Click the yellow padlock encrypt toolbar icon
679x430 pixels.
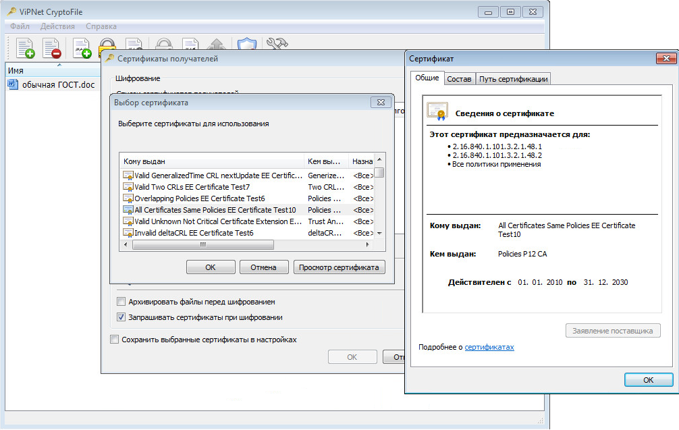pyautogui.click(x=107, y=45)
